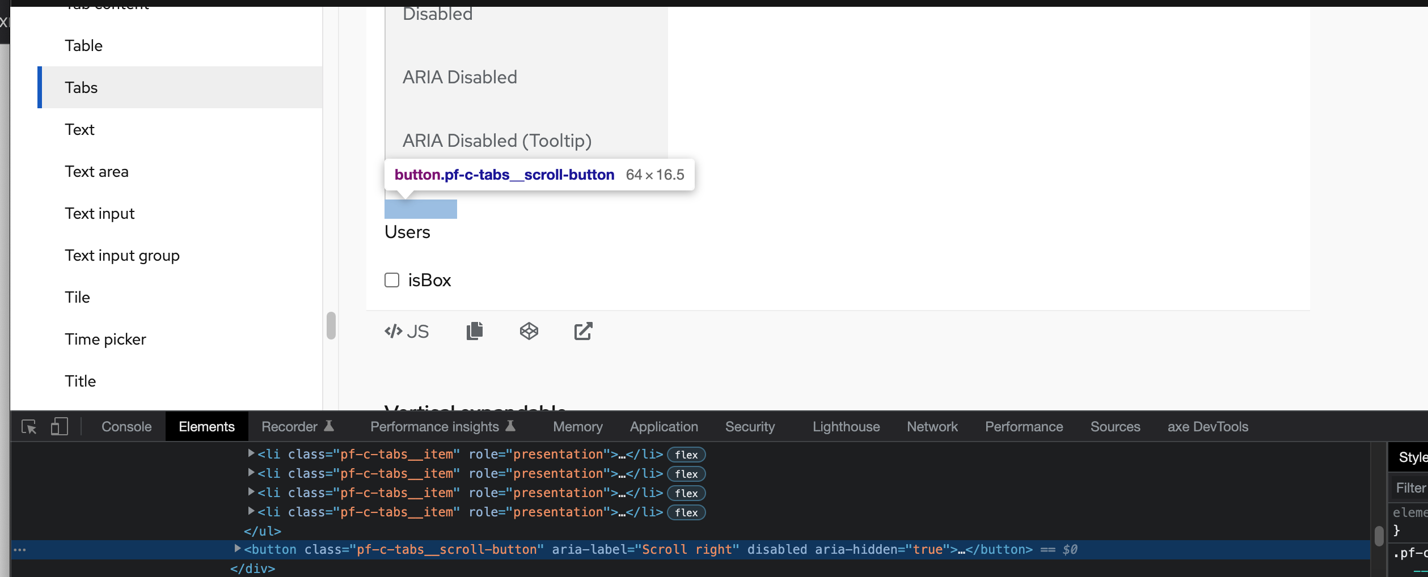The image size is (1428, 577).
Task: Toggle flex badge on fourth li row
Action: [x=686, y=512]
